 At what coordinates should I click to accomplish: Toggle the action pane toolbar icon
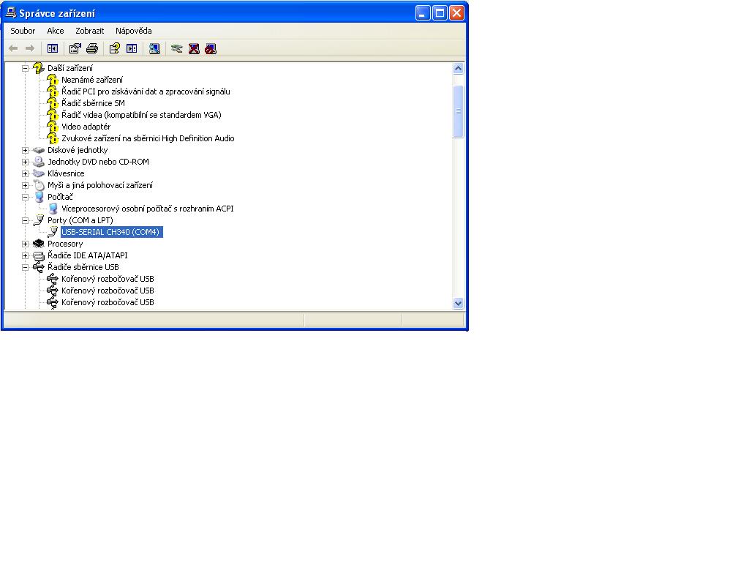(x=132, y=48)
